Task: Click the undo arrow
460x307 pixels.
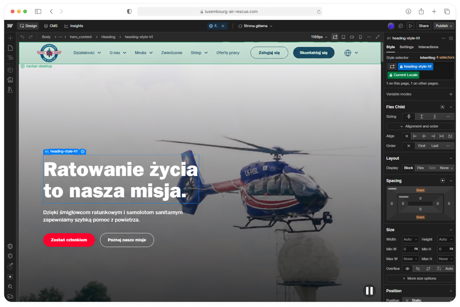Action: (x=22, y=37)
